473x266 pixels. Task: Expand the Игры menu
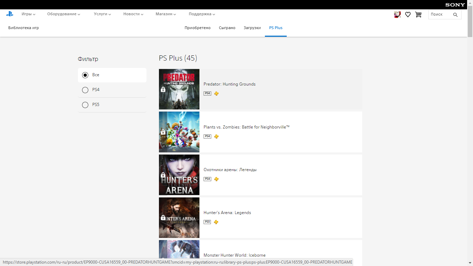click(28, 14)
